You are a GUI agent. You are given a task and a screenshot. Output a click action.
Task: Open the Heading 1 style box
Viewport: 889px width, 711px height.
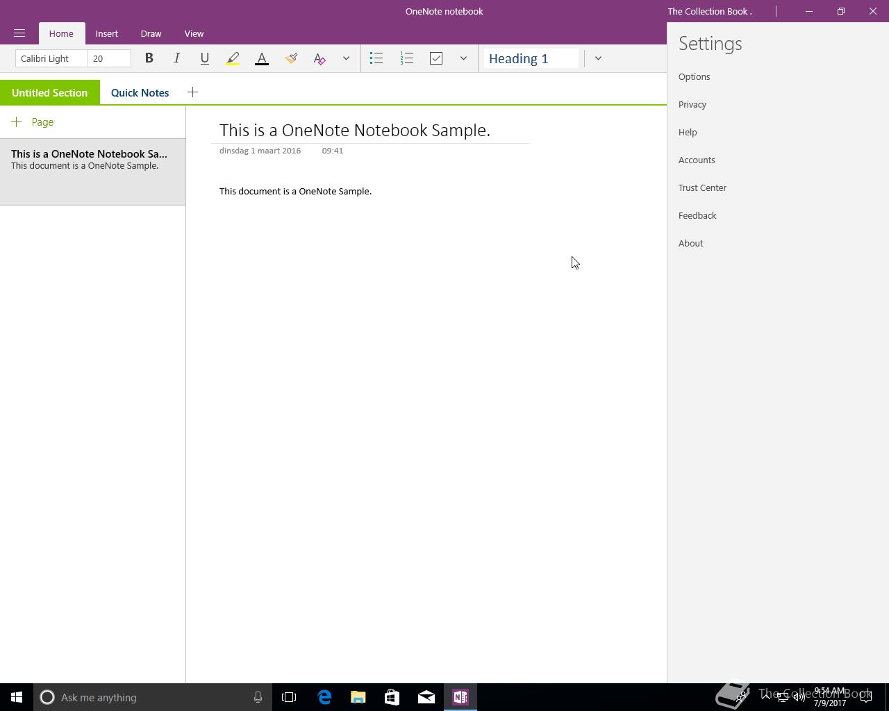[x=531, y=58]
